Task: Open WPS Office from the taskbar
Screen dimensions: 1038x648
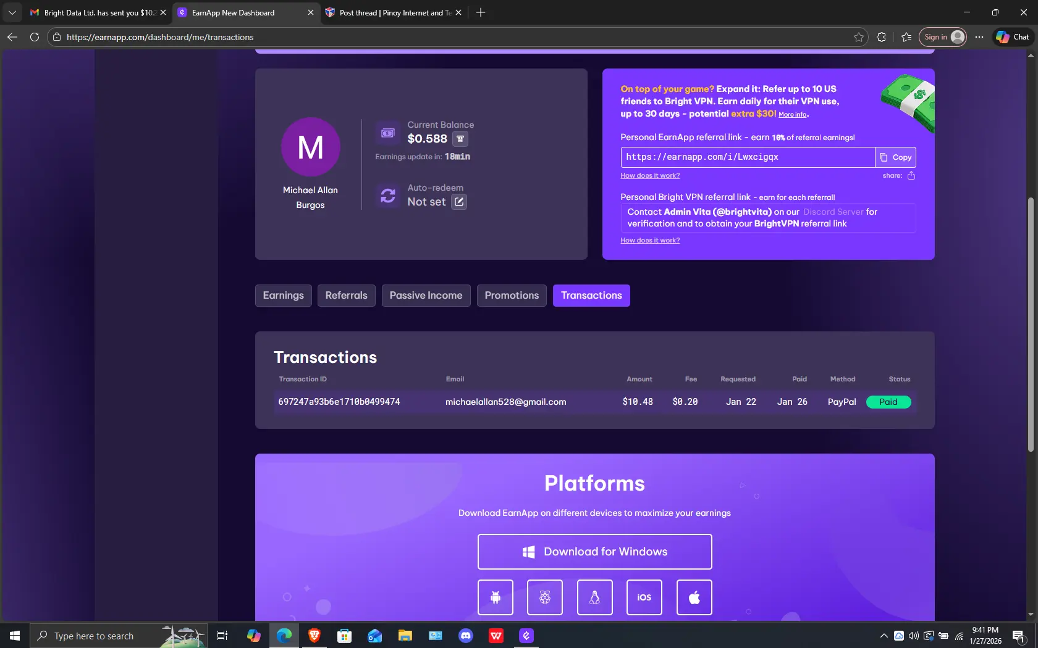Action: tap(496, 636)
